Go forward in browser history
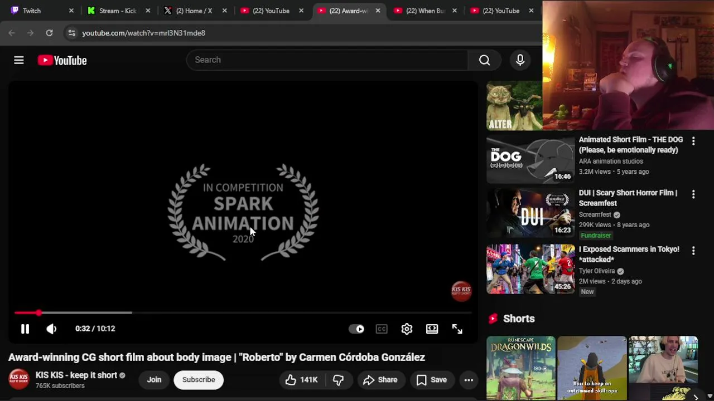714x401 pixels. pyautogui.click(x=30, y=33)
